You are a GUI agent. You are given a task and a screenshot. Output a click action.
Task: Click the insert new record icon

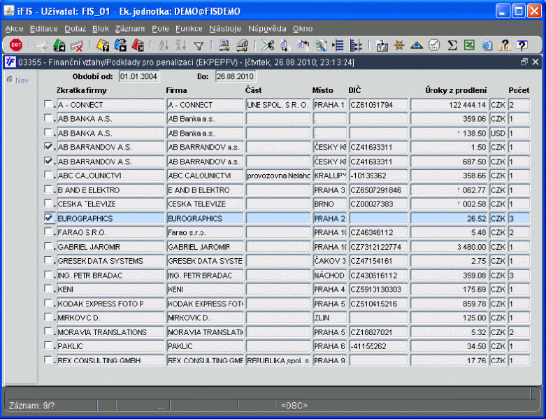coord(43,45)
